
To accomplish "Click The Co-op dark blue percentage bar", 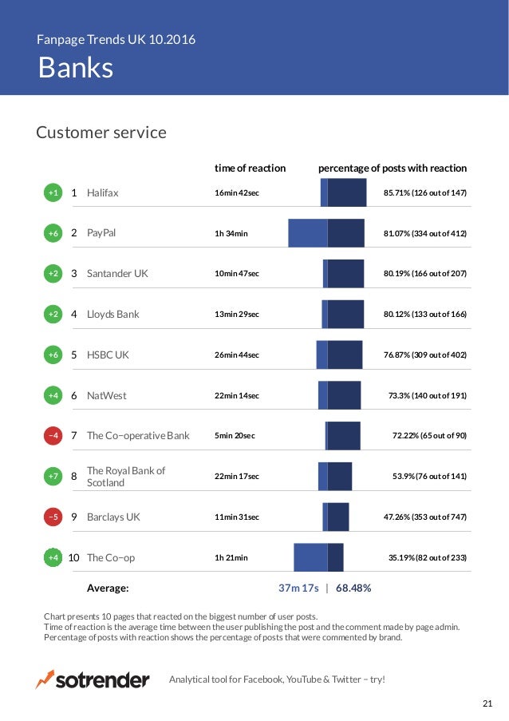I will point(335,557).
